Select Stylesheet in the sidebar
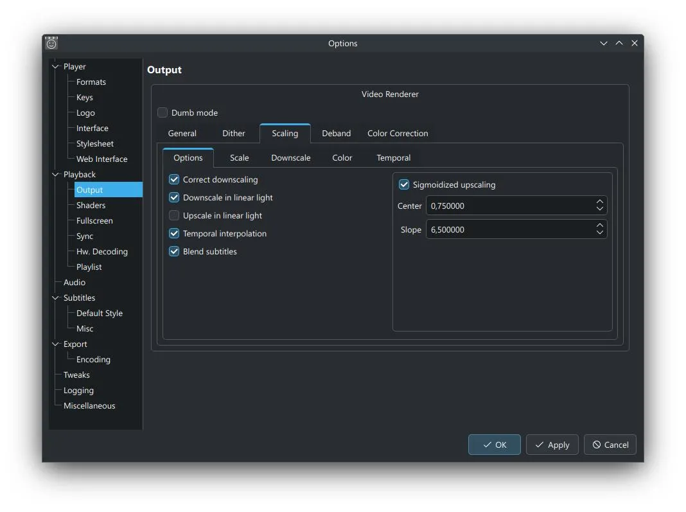This screenshot has height=512, width=686. [x=95, y=143]
